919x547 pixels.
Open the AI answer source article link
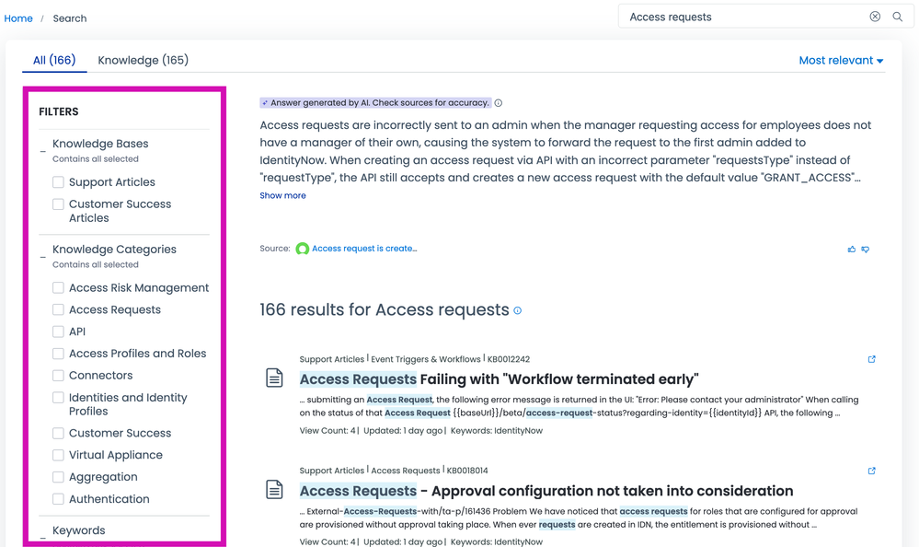click(363, 249)
